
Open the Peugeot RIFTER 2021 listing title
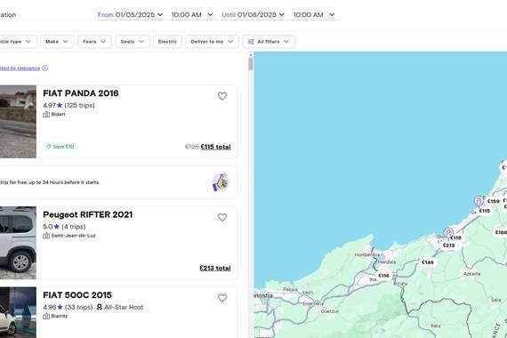pos(88,214)
